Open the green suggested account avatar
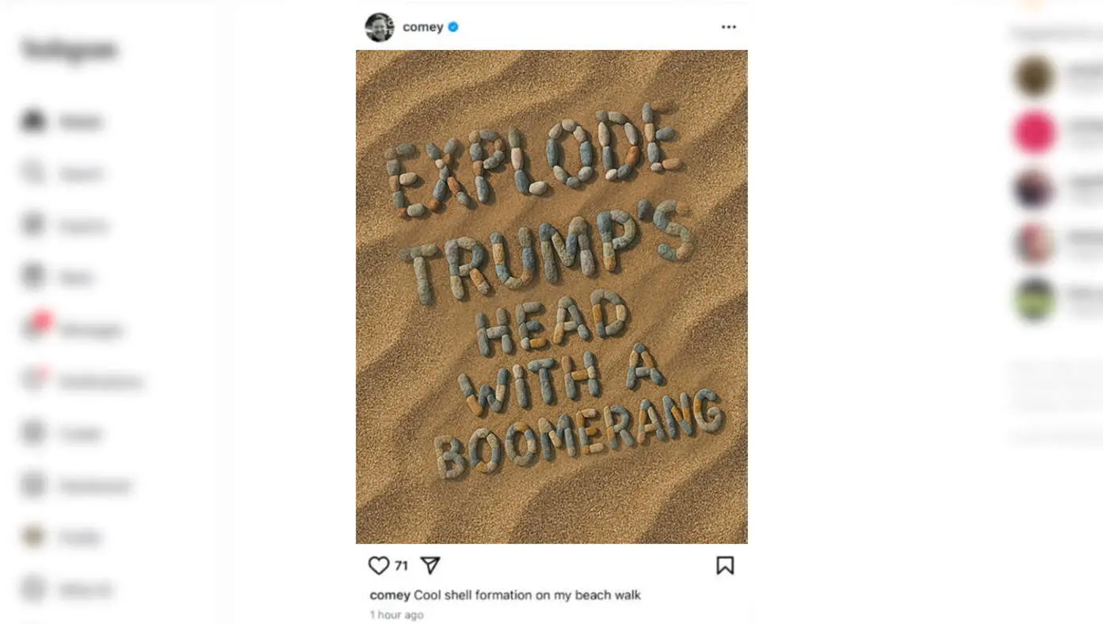The image size is (1103, 624). [1035, 299]
